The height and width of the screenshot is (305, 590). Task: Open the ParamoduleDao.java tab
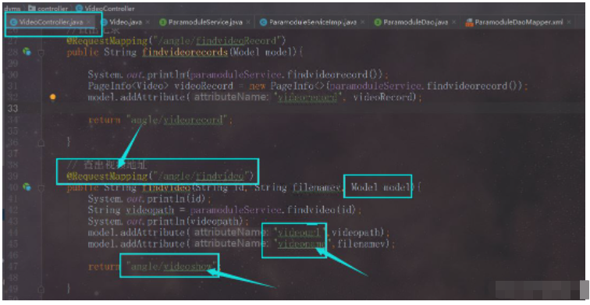(x=415, y=22)
